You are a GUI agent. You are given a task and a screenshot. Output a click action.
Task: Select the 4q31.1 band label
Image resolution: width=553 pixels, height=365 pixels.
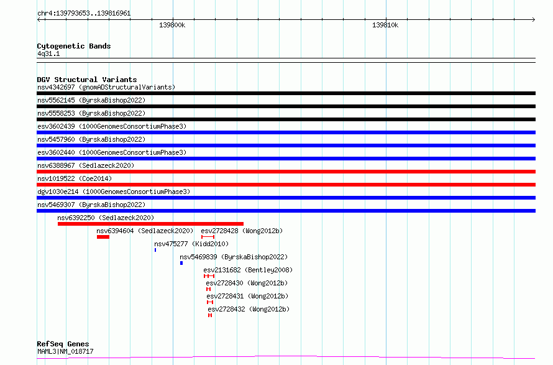(48, 53)
